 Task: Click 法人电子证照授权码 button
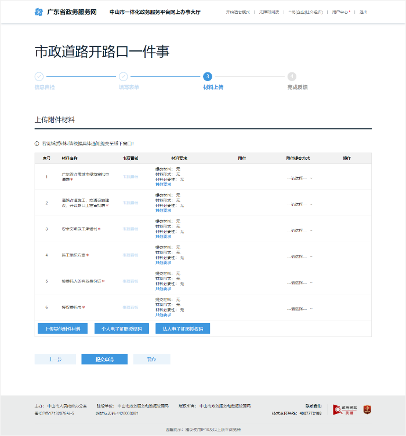point(183,329)
